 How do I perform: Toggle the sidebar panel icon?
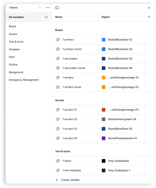57,8
